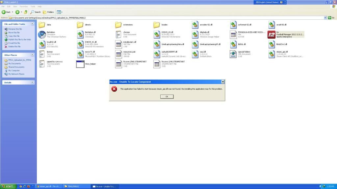Screen dimensions: 337x189
Task: Select the installscript.vdf file icon
Action: (118, 44)
